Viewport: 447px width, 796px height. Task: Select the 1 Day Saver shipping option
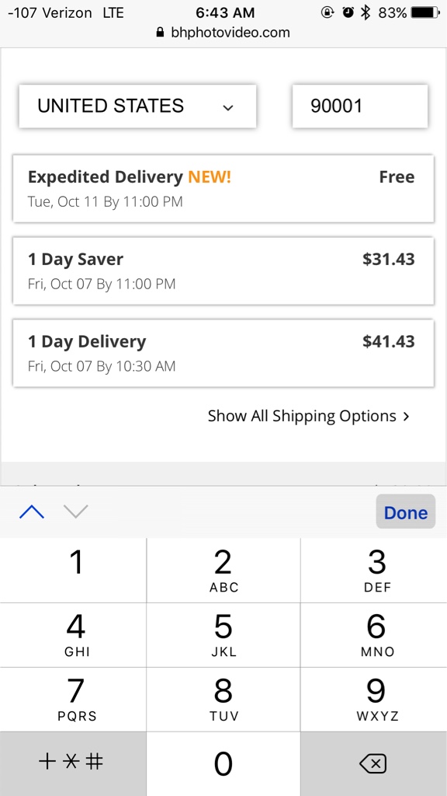[x=223, y=271]
